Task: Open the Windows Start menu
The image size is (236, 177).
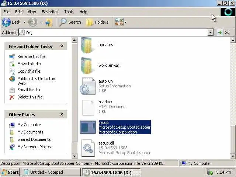Action: pyautogui.click(x=10, y=172)
